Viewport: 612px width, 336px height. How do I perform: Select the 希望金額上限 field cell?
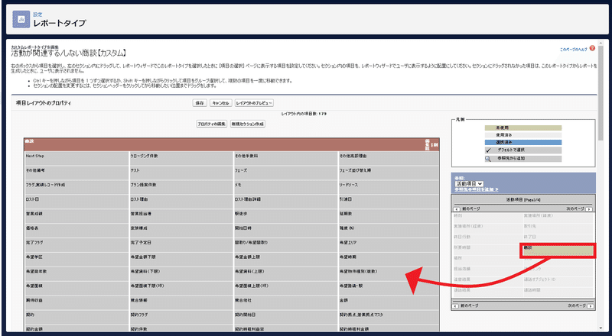point(285,259)
